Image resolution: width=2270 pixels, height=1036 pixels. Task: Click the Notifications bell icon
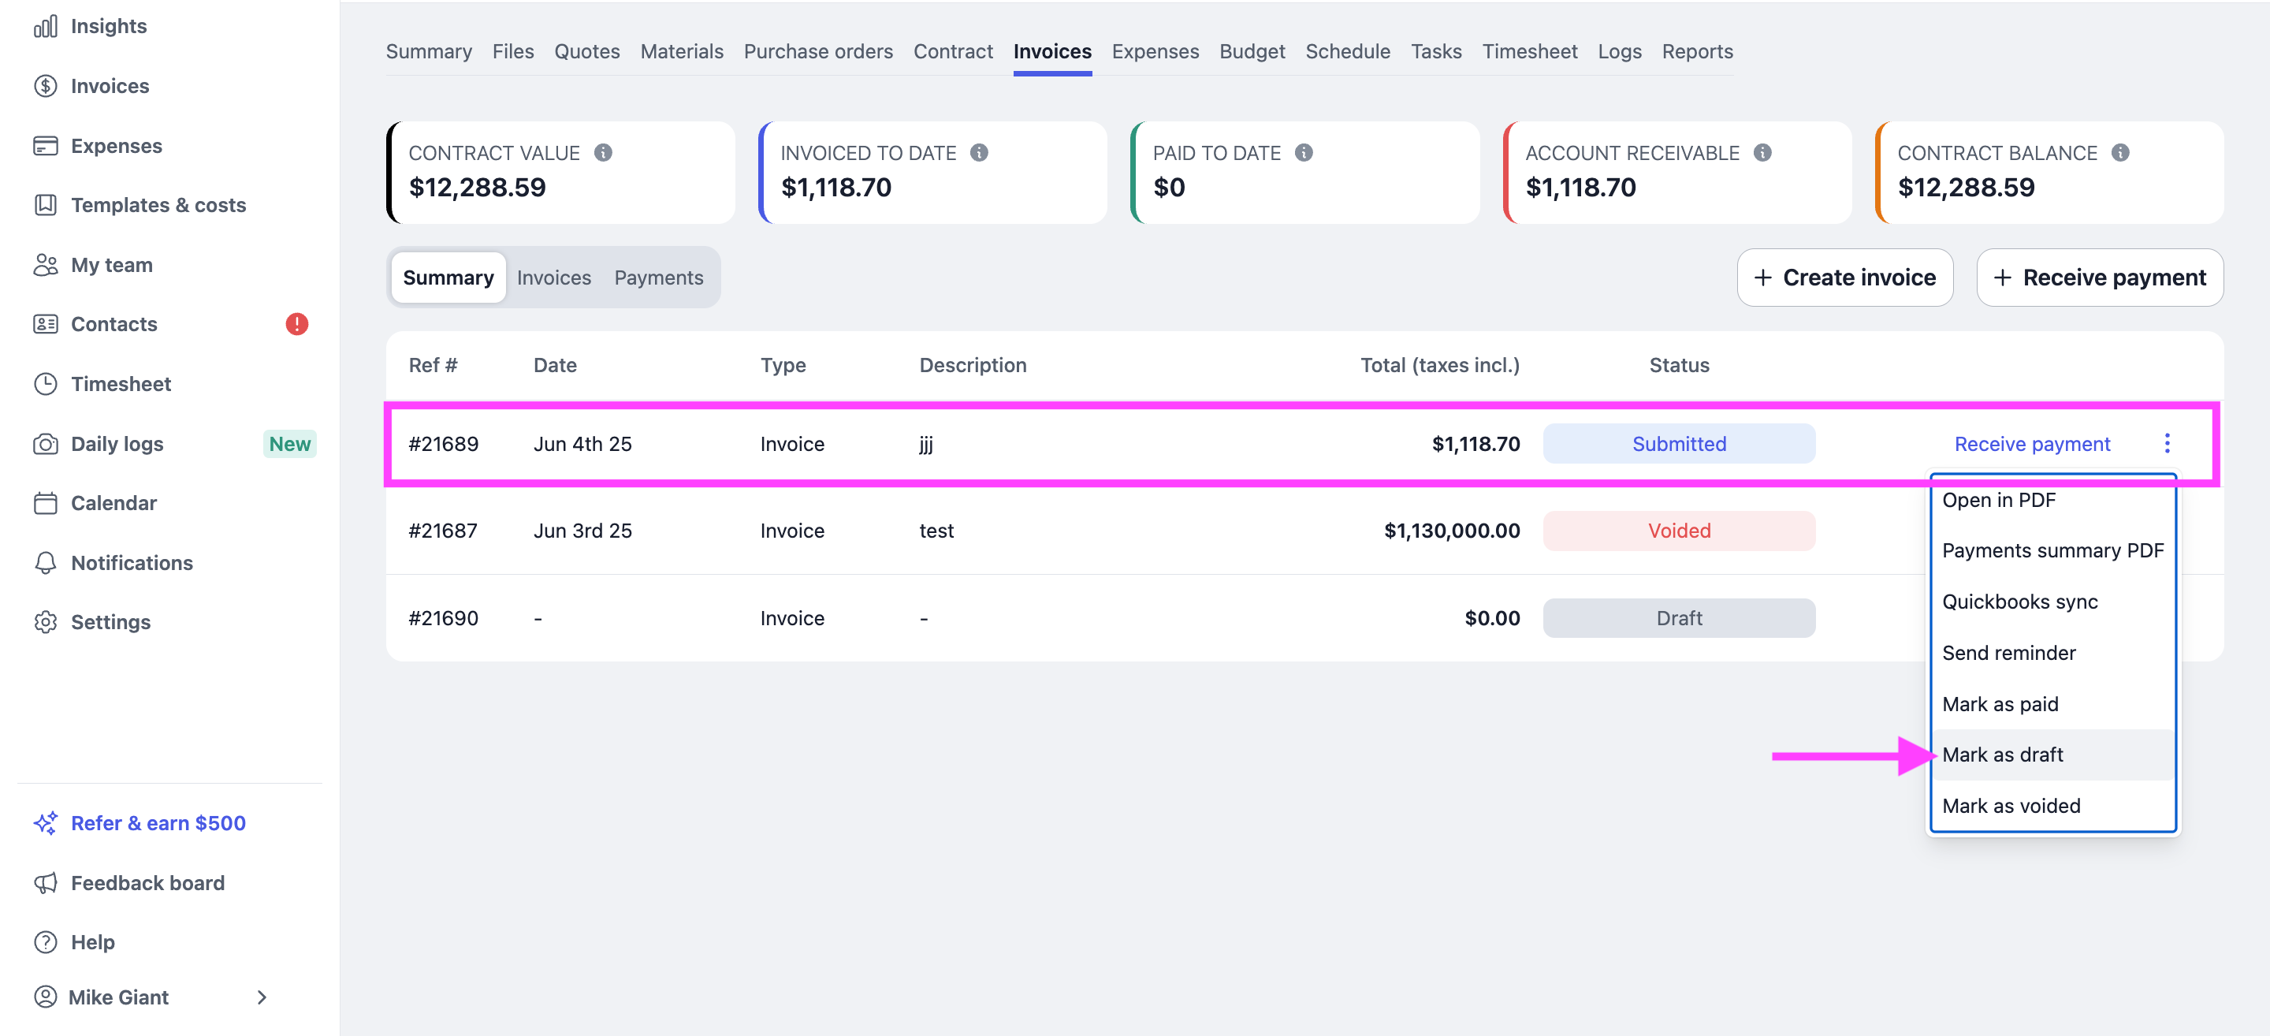point(45,562)
